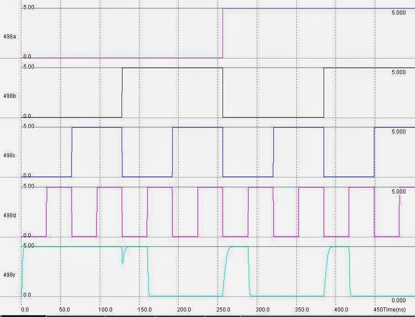This screenshot has width=415, height=317.
Task: Click the 250.0 time axis label
Action: point(224,309)
